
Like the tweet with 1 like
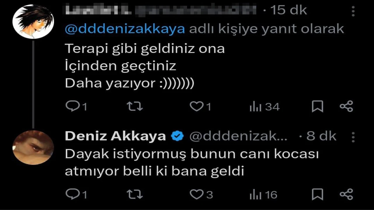(x=196, y=106)
